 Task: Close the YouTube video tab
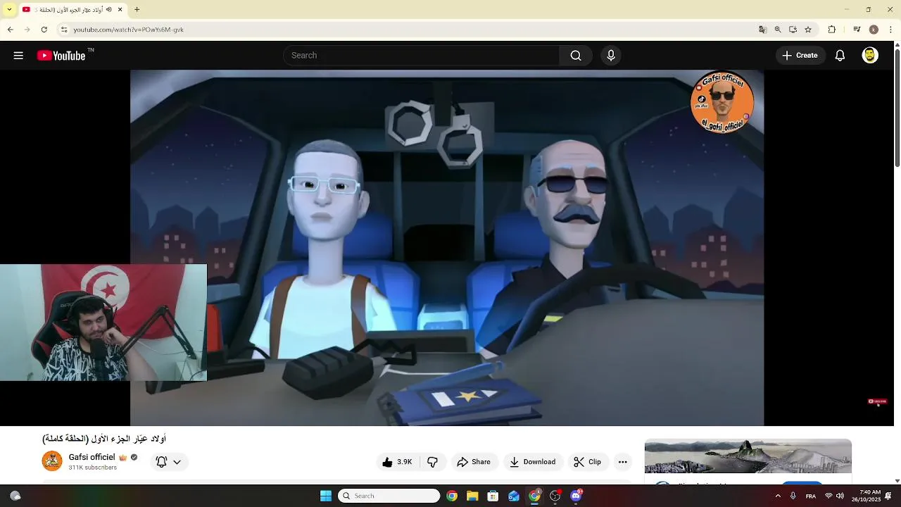point(120,10)
